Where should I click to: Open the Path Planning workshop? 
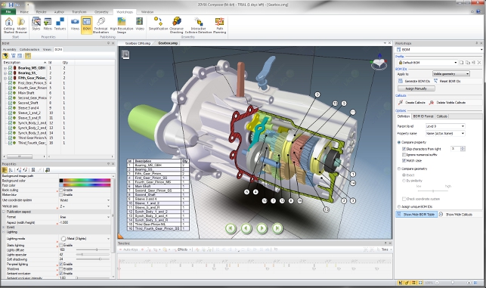click(x=219, y=25)
